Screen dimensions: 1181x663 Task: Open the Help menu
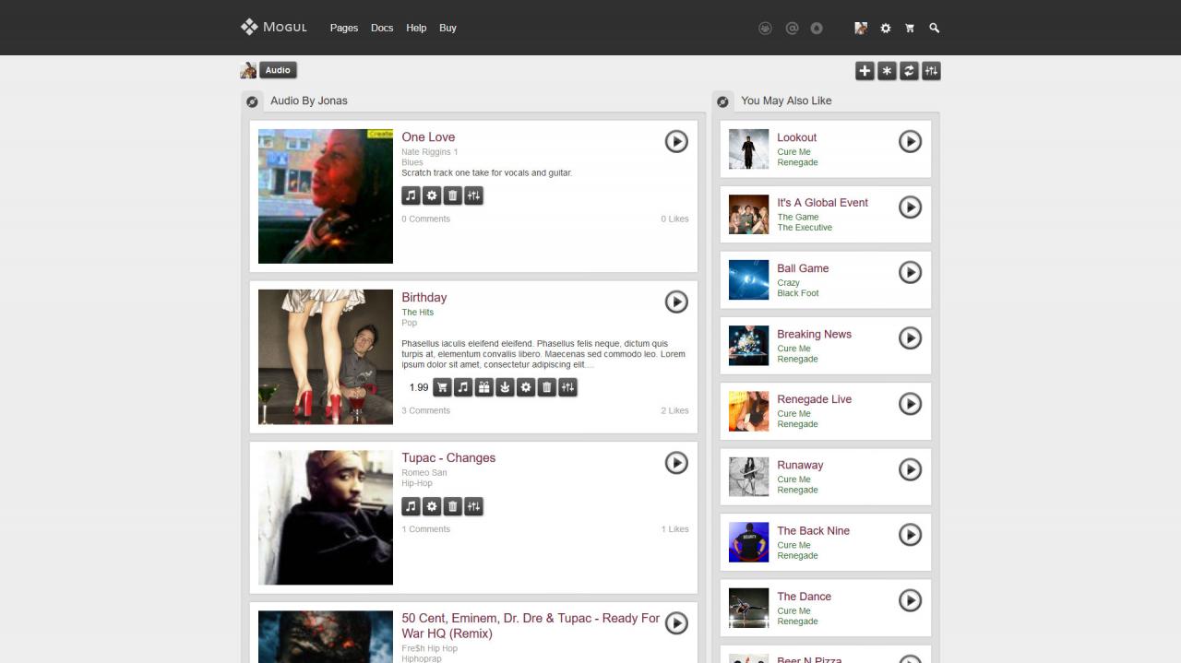[x=416, y=28]
